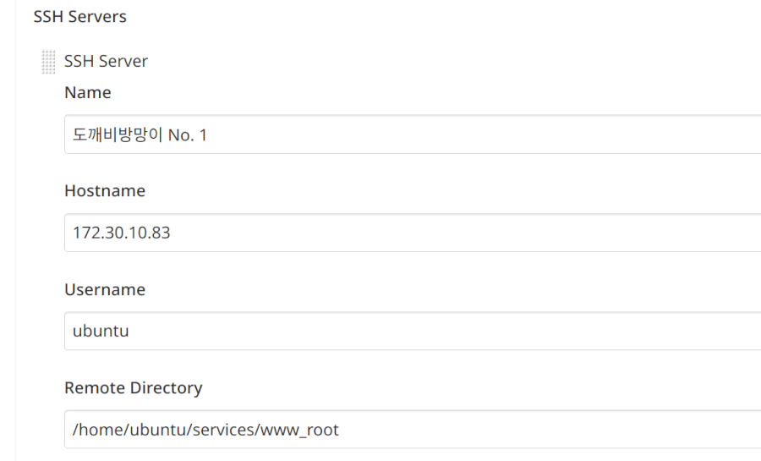This screenshot has width=761, height=461.
Task: Click 'ubuntu' text in Username field
Action: pos(101,331)
